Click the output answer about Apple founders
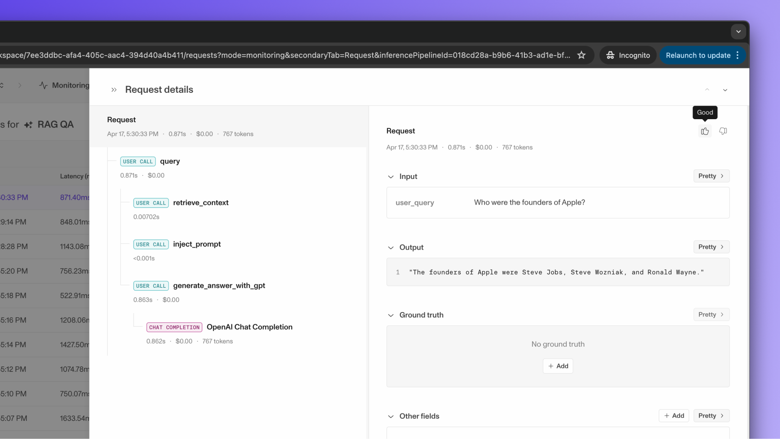Viewport: 780px width, 439px height. [x=556, y=272]
